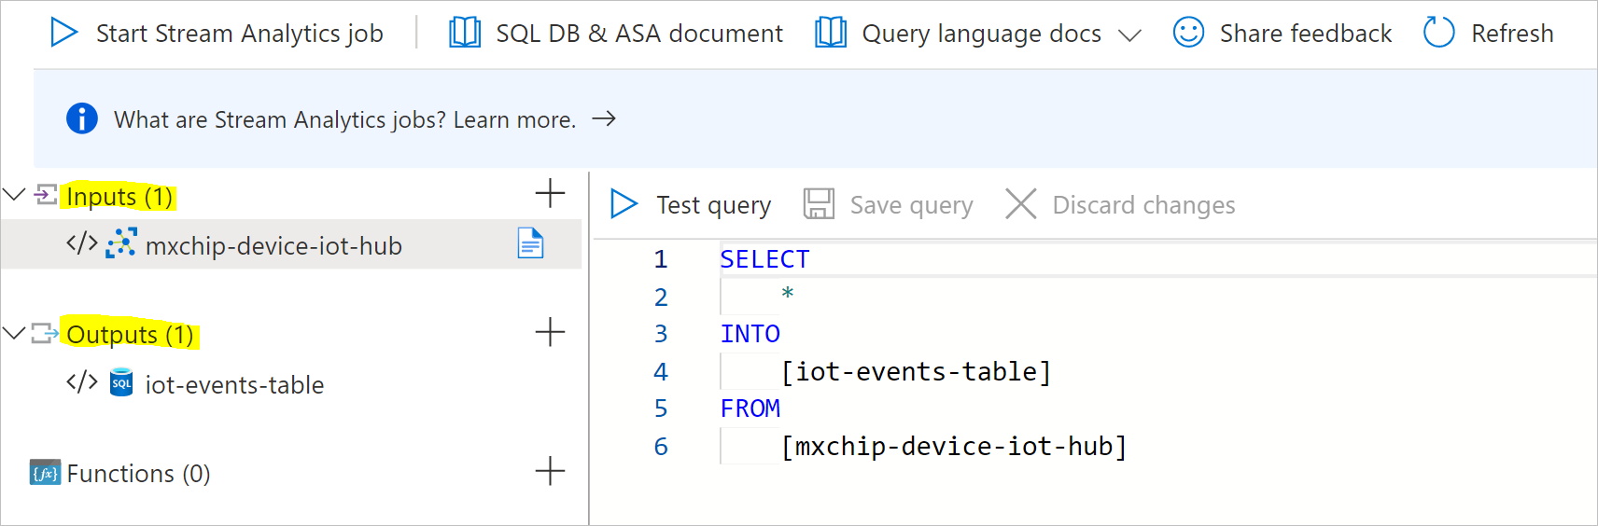The height and width of the screenshot is (526, 1598).
Task: Open the Query language docs menu
Action: coord(981,34)
